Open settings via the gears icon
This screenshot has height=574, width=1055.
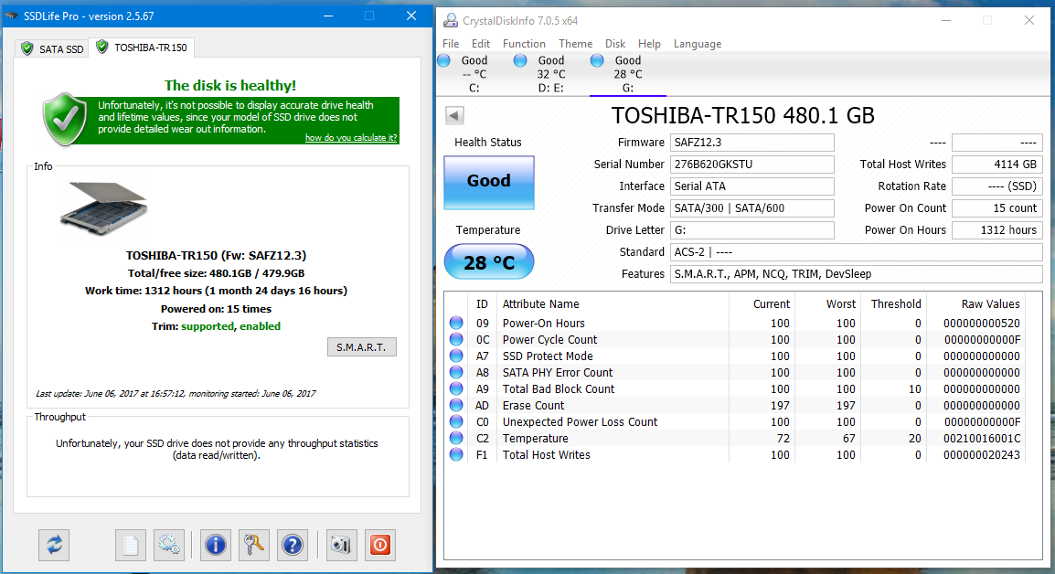coord(169,545)
